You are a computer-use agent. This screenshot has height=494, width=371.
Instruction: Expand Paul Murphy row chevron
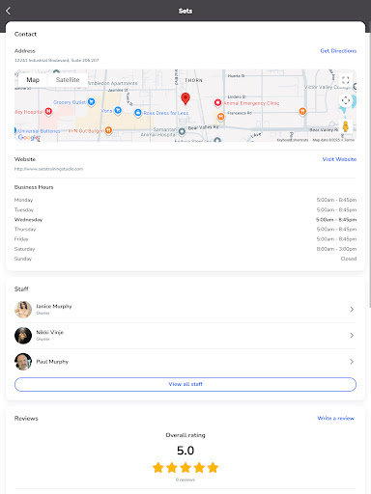pyautogui.click(x=352, y=362)
